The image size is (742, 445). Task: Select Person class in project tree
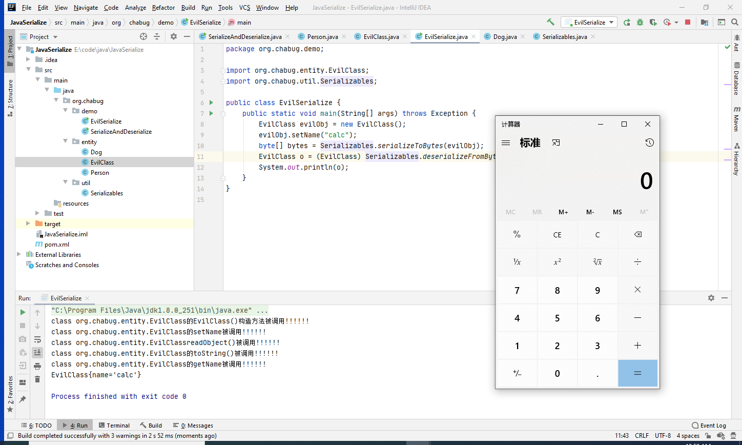coord(100,173)
